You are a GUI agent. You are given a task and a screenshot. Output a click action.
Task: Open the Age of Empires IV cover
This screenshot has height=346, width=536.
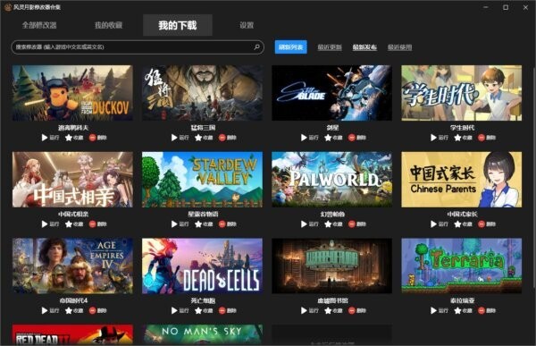click(72, 266)
